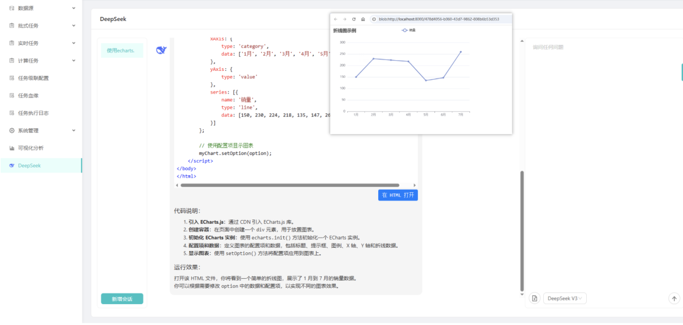Expand the 数据源 menu chevron
The height and width of the screenshot is (325, 683).
pos(73,8)
